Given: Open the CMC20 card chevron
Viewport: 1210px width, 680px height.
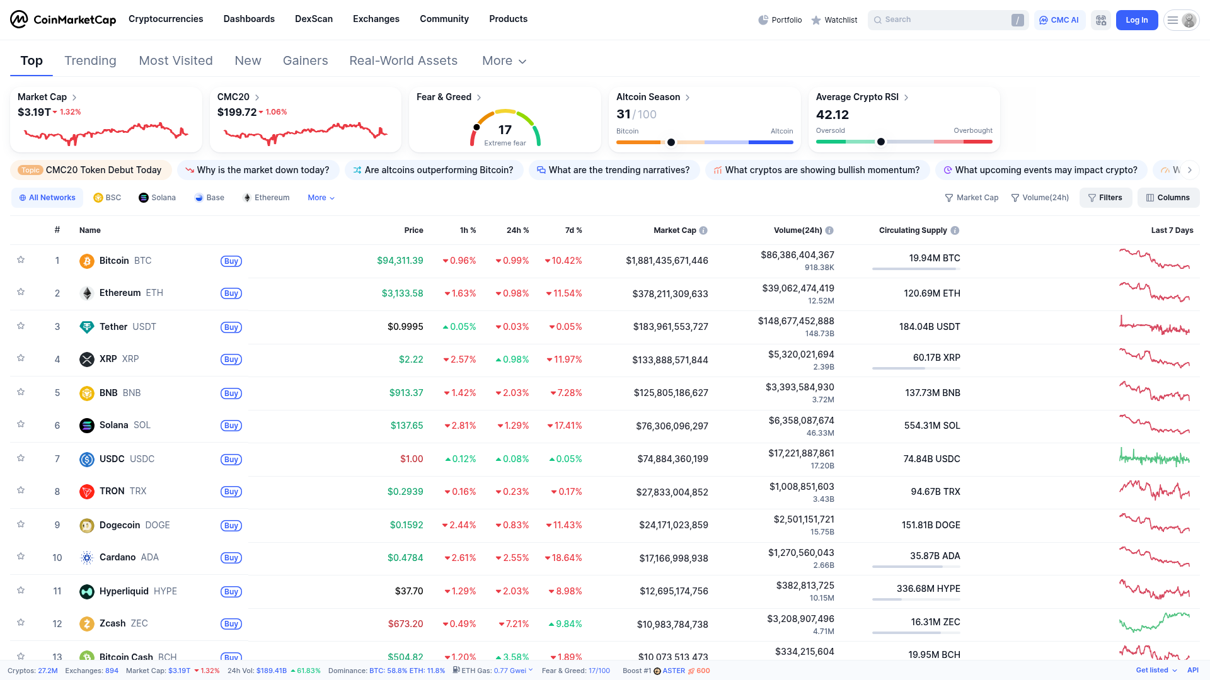Looking at the screenshot, I should [x=257, y=98].
